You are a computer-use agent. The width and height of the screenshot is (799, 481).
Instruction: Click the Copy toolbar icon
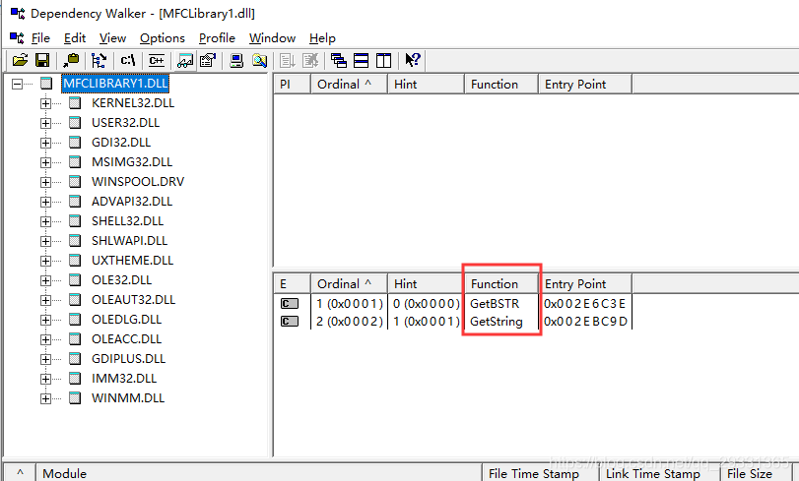[71, 61]
